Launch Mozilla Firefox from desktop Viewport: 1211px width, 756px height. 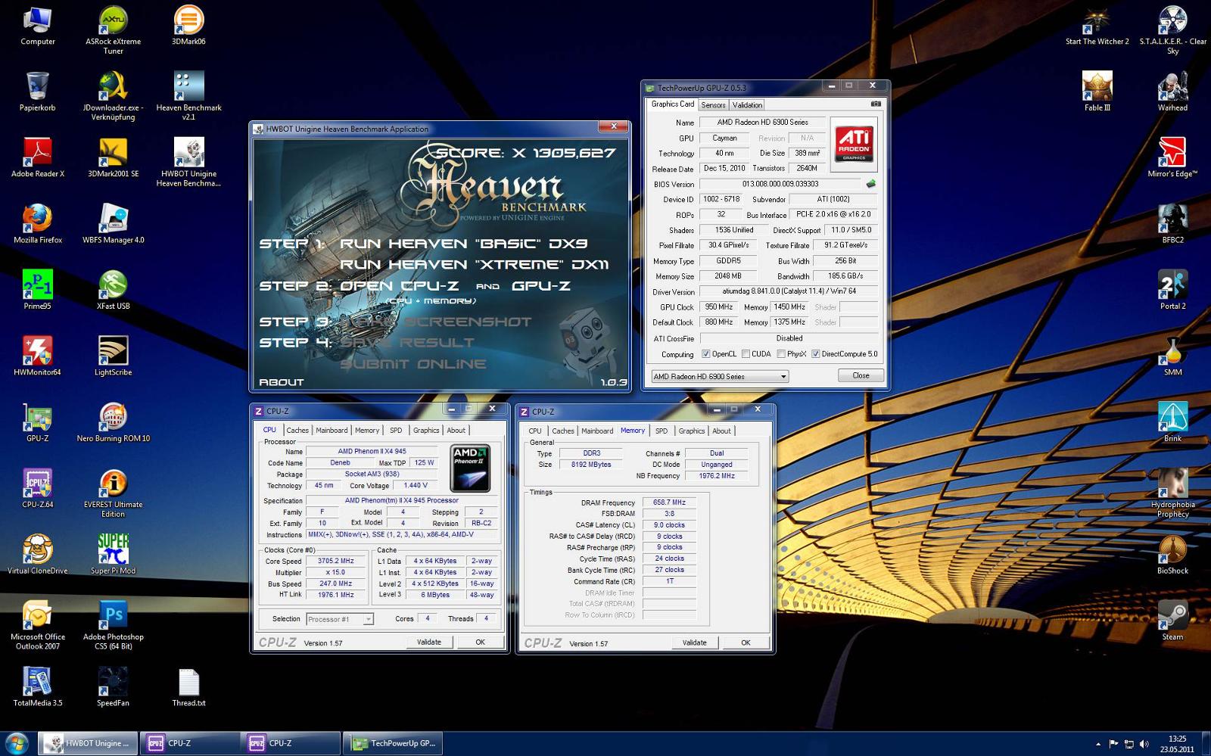tap(37, 223)
